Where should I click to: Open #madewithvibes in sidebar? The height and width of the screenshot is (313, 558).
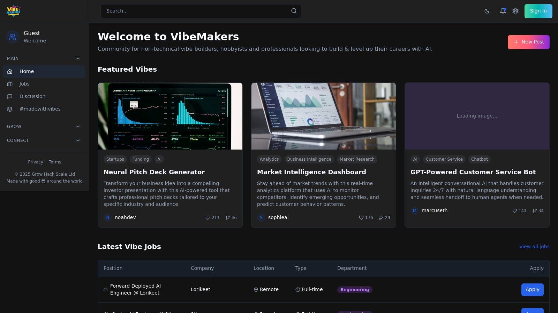click(44, 109)
